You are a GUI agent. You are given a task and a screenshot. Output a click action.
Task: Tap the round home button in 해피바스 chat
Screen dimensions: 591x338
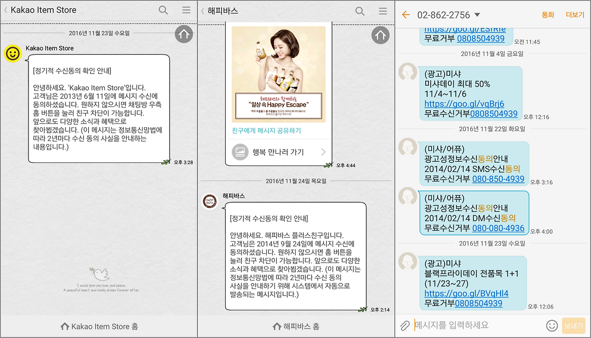pos(380,35)
